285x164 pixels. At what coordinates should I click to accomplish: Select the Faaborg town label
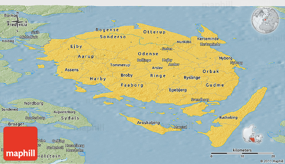(132, 85)
